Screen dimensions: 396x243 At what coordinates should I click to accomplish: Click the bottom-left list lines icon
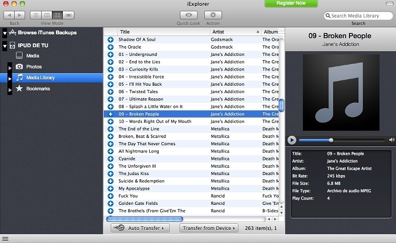[x=5, y=239]
